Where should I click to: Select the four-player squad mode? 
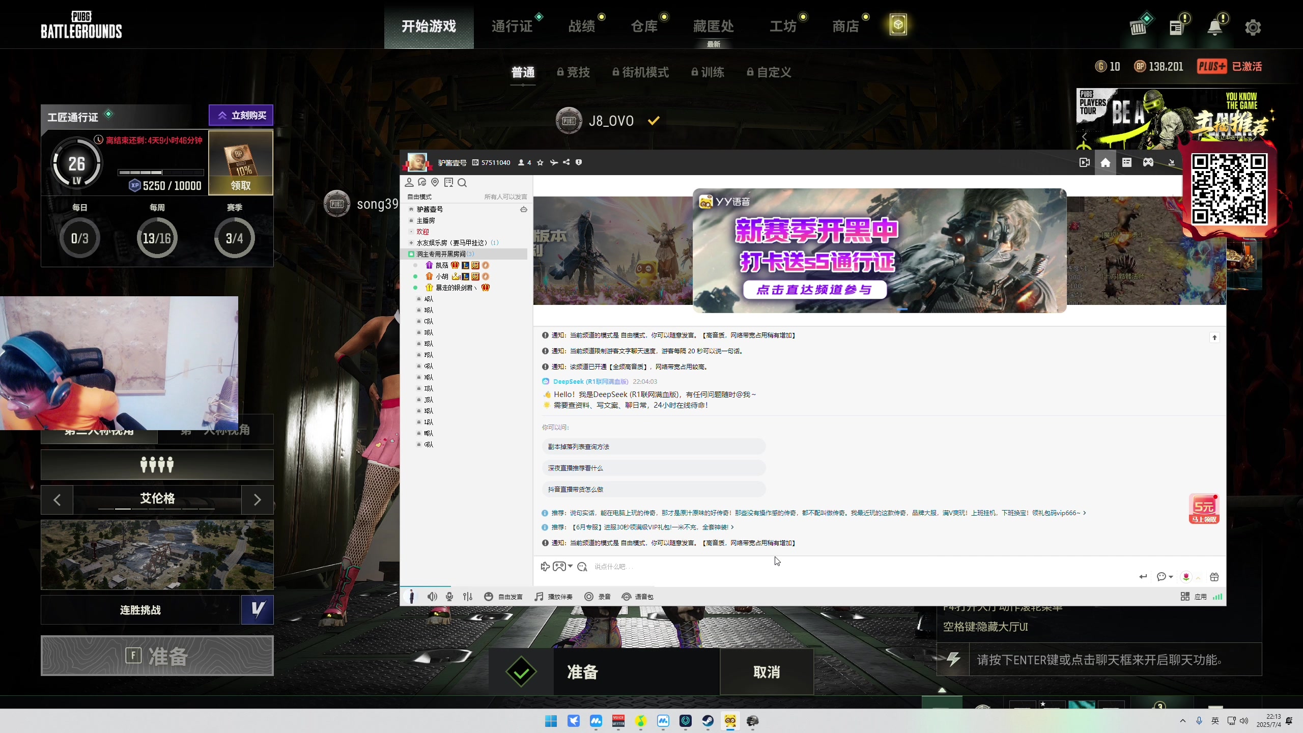coord(157,464)
